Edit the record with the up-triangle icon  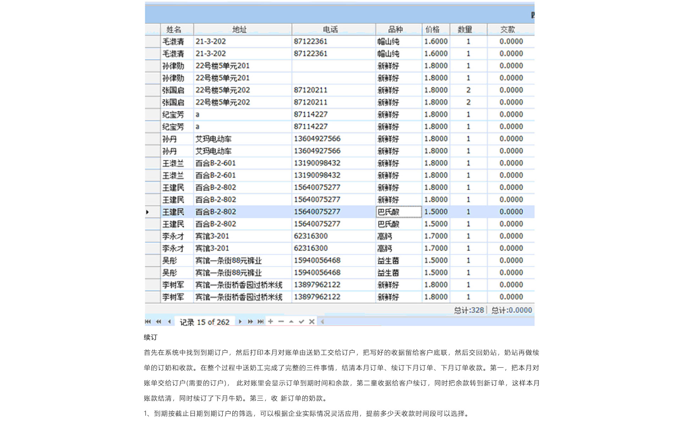click(x=291, y=322)
